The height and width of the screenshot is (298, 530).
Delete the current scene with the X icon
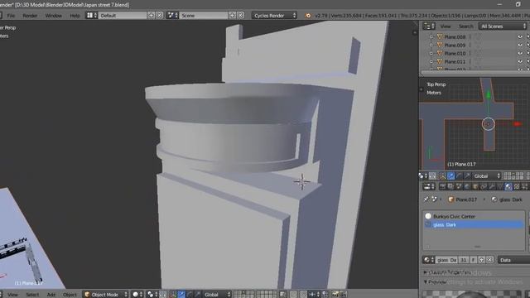tap(240, 15)
